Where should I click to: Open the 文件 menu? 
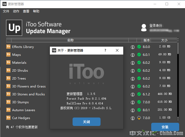[x=6, y=11]
